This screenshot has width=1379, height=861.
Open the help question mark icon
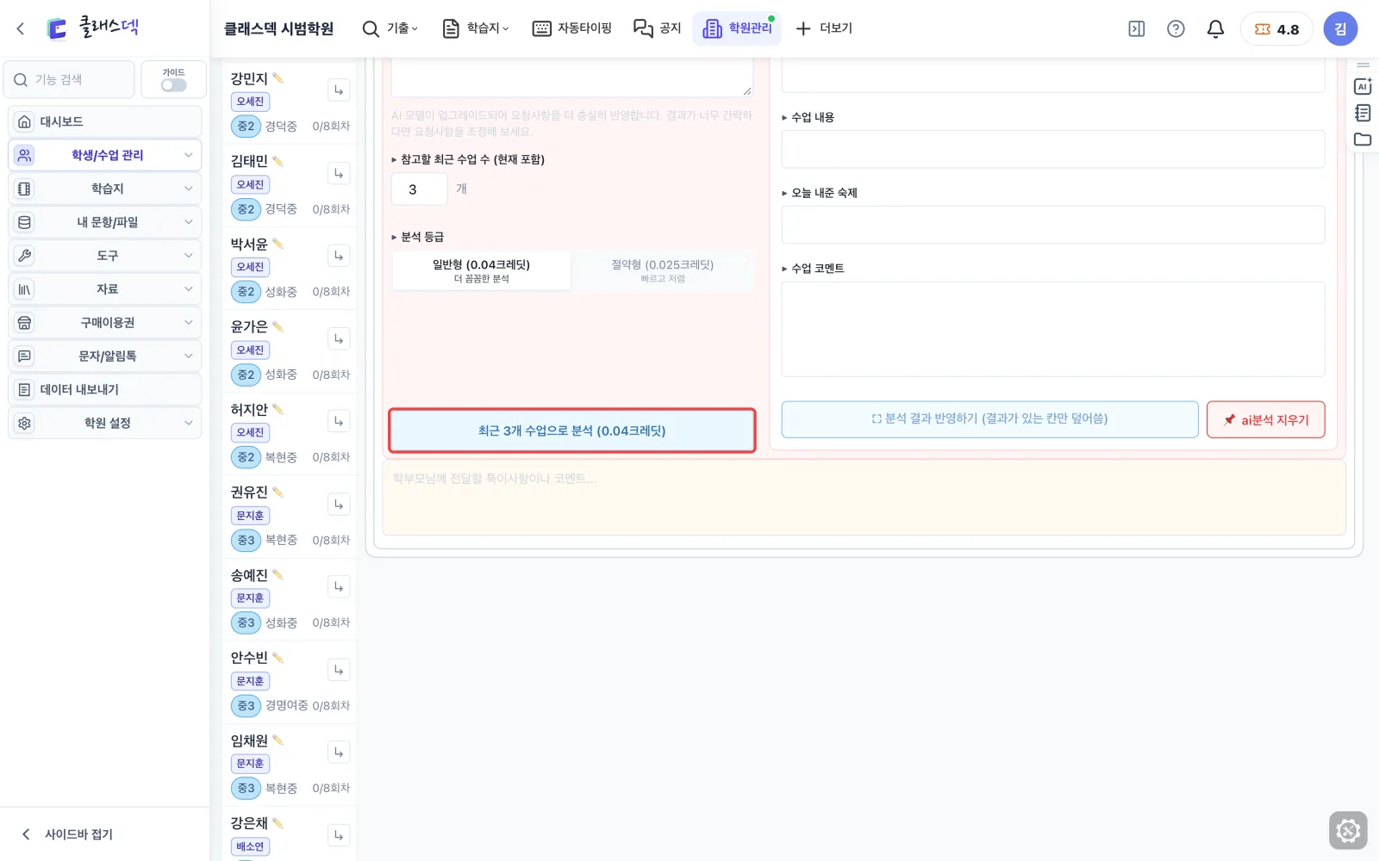[x=1176, y=28]
